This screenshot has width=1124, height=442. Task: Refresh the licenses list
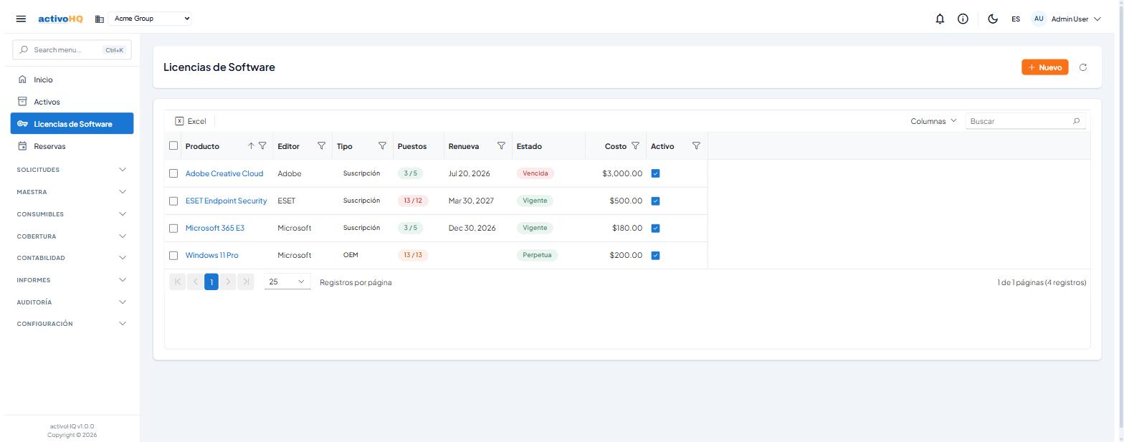(x=1083, y=67)
